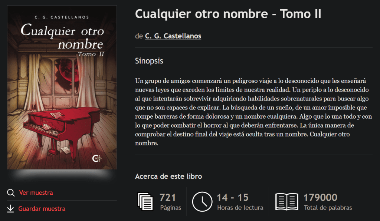Open the Ver muestra link
Image resolution: width=380 pixels, height=221 pixels.
(36, 193)
